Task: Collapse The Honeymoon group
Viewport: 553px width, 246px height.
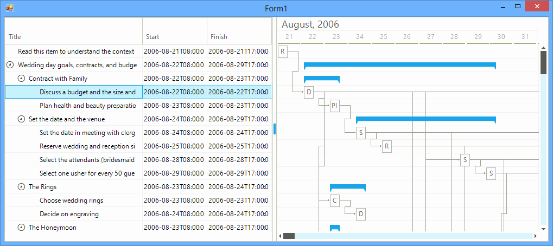Action: point(21,228)
